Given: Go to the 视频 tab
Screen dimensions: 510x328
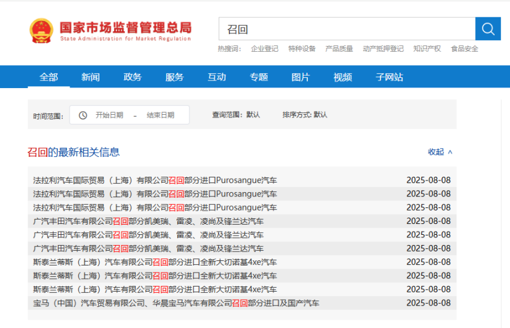Looking at the screenshot, I should (342, 77).
